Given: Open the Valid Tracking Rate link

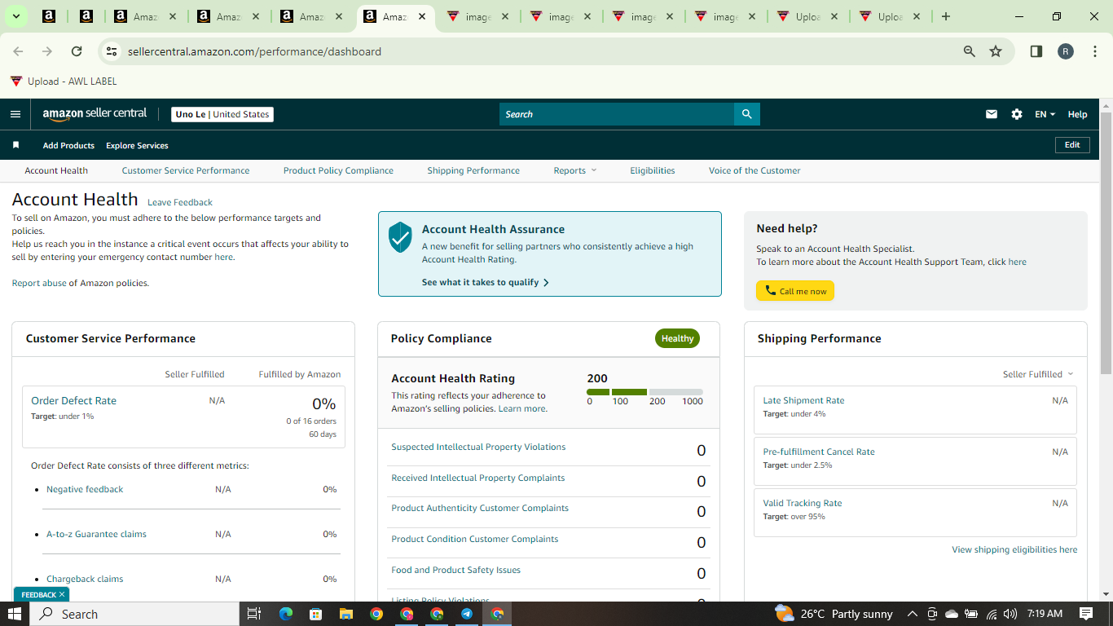Looking at the screenshot, I should point(803,503).
